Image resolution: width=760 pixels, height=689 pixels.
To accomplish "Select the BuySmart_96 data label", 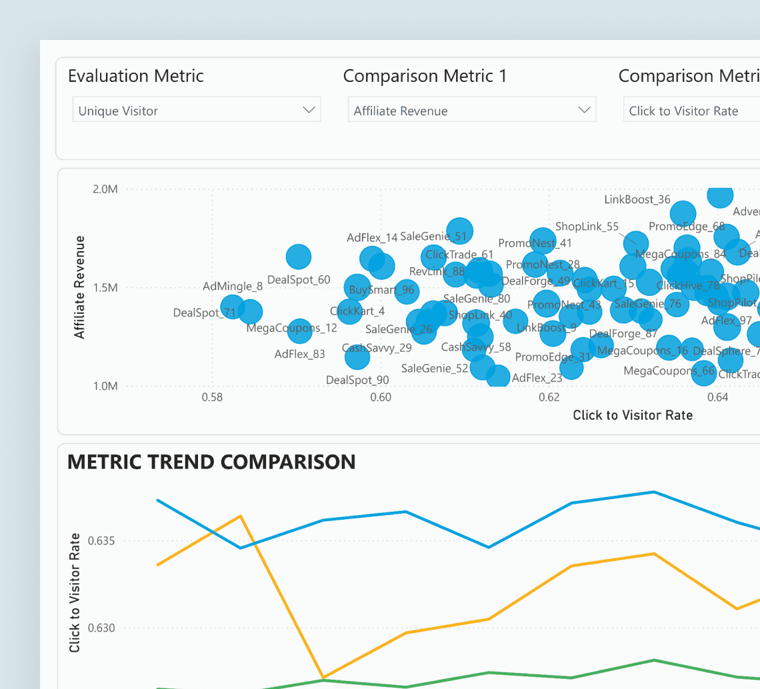I will (381, 290).
